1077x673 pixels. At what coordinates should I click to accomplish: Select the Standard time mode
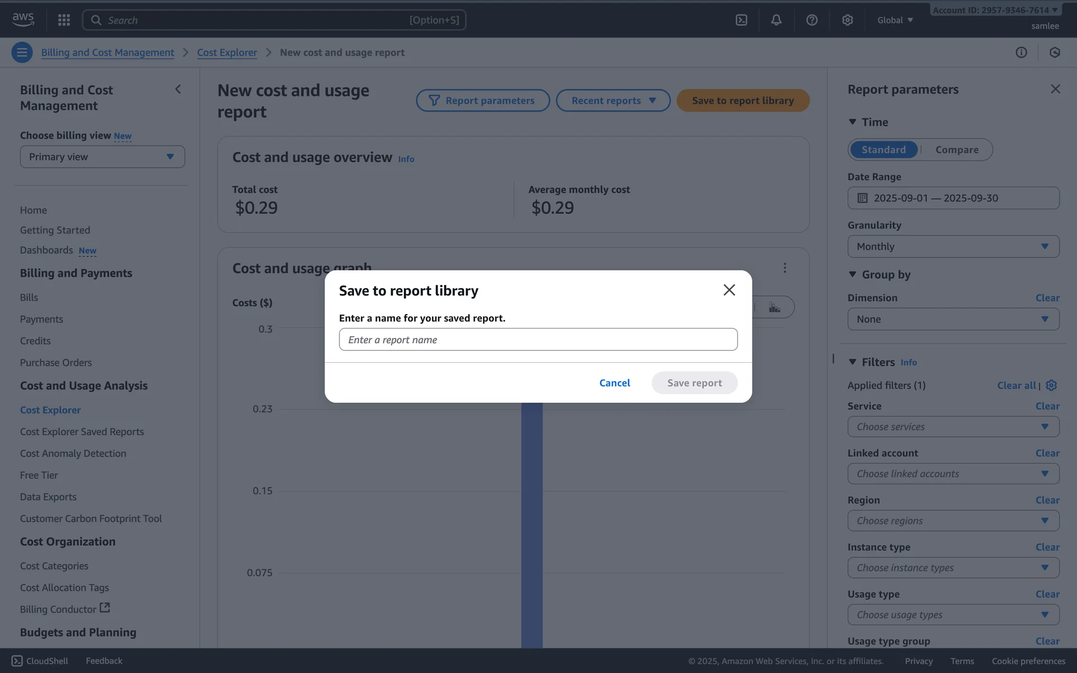(883, 150)
